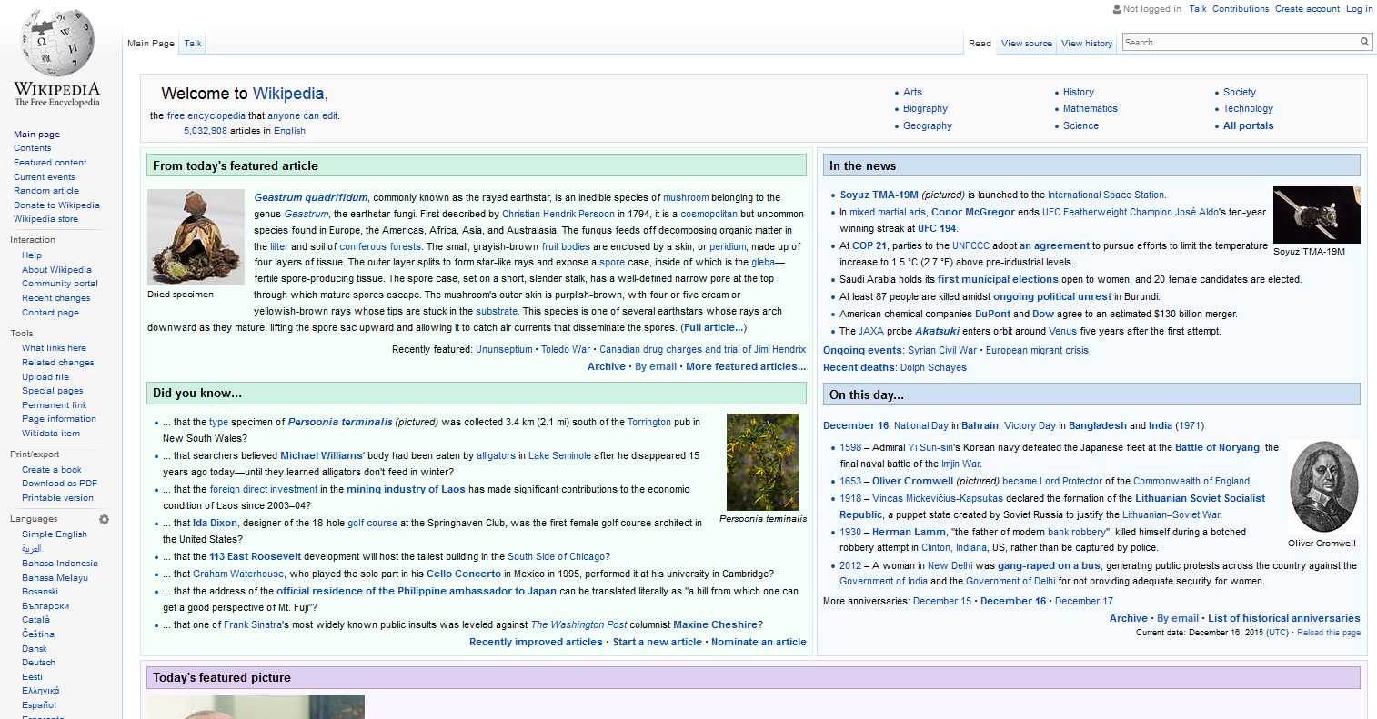Viewport: 1377px width, 719px height.
Task: Click Reload this page link
Action: (x=1329, y=633)
